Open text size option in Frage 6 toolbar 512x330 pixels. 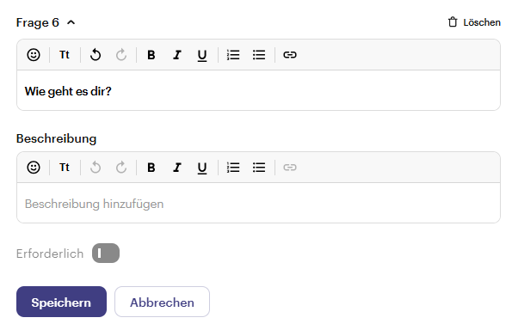(x=65, y=55)
